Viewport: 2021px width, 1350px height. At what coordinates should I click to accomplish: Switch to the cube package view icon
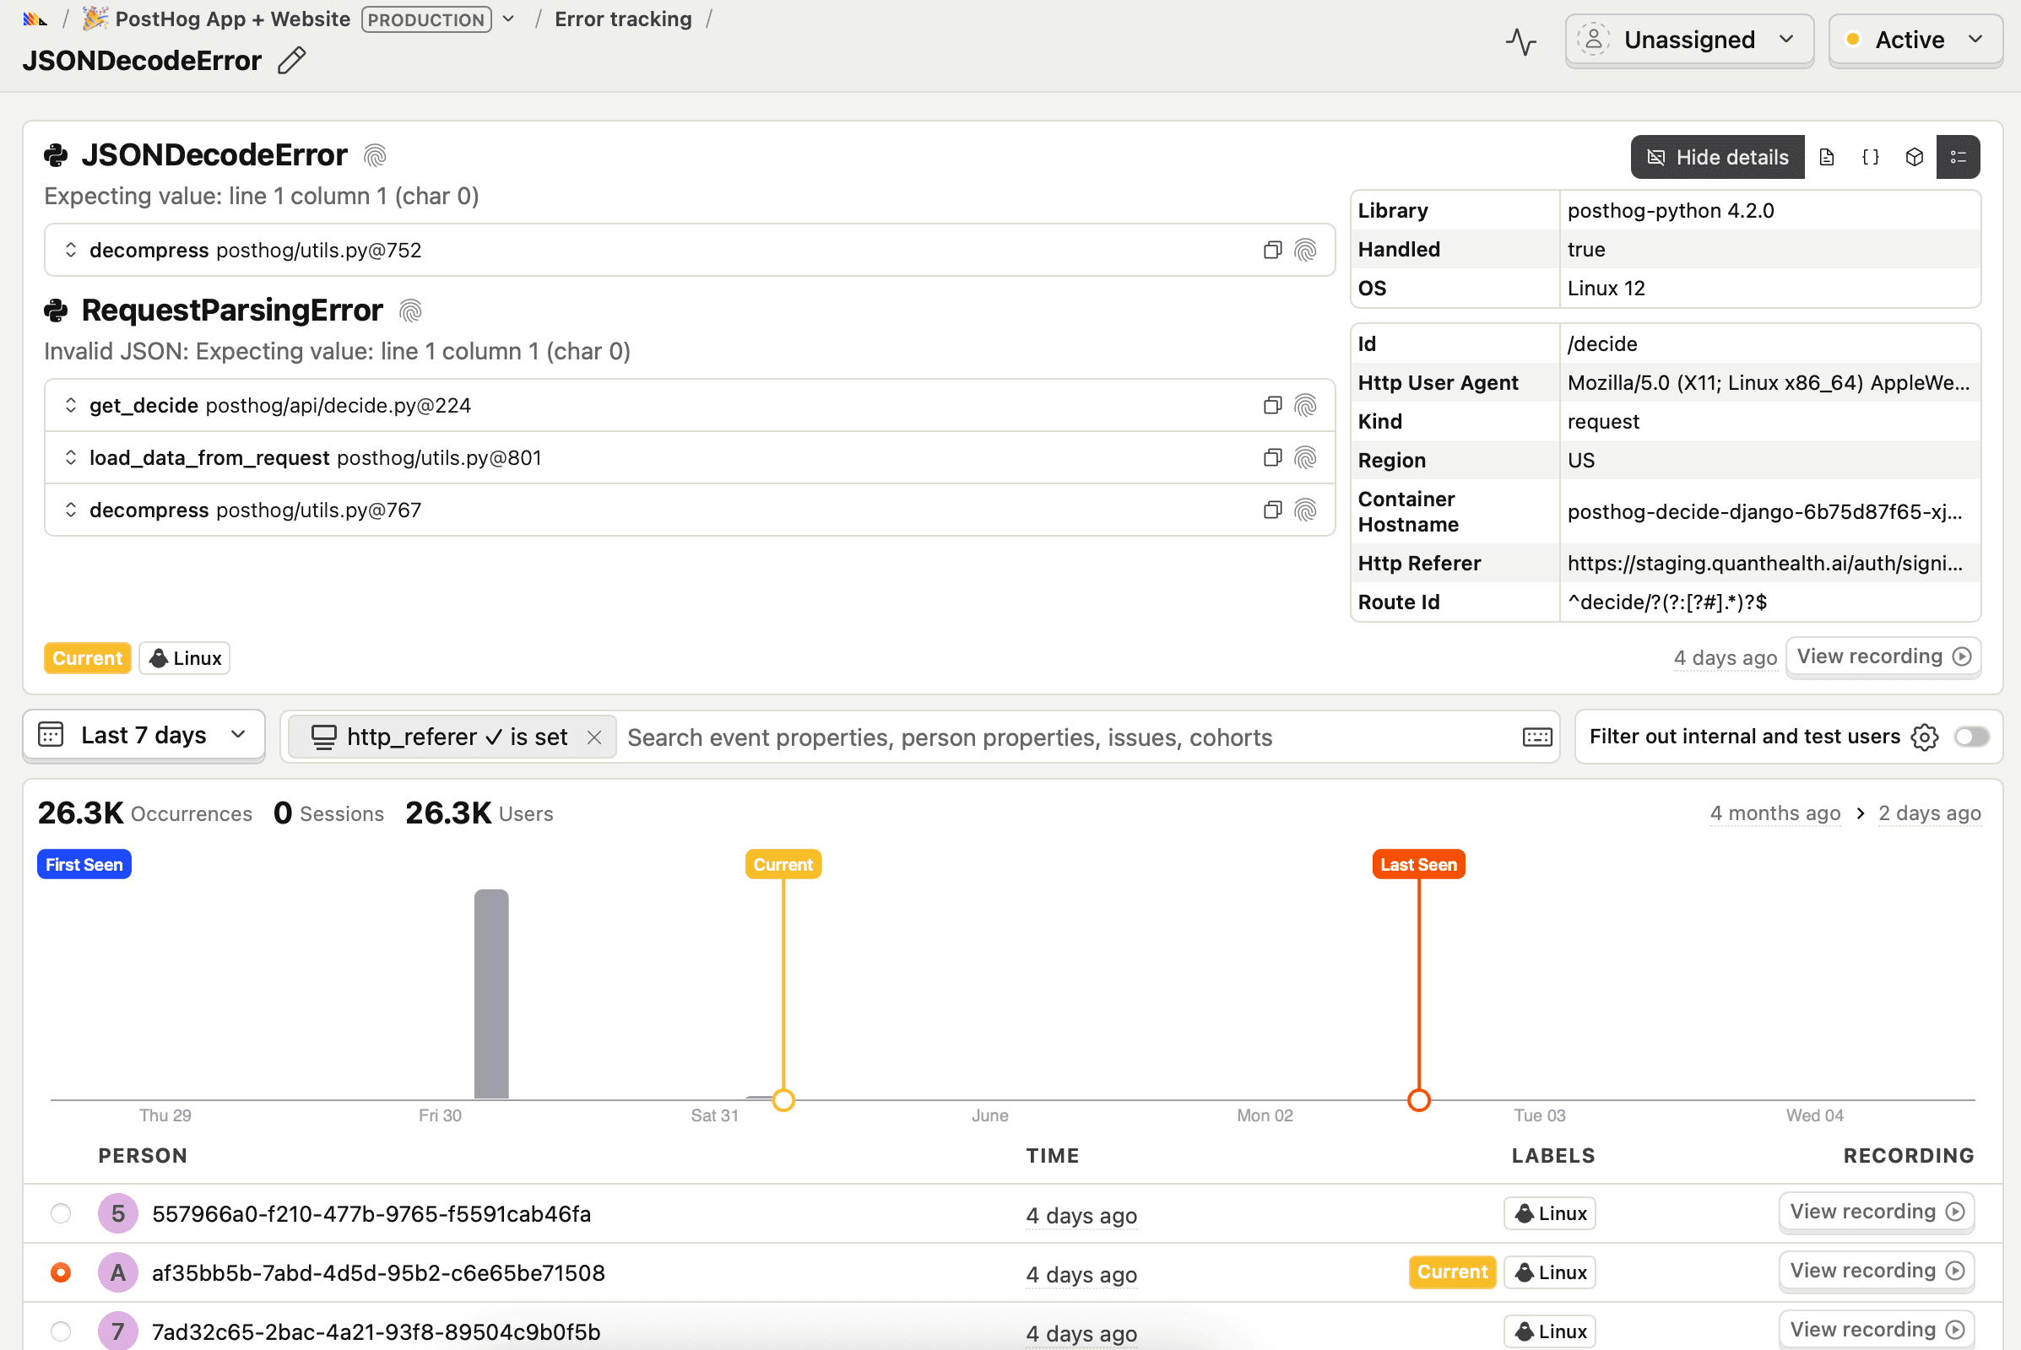pos(1914,158)
